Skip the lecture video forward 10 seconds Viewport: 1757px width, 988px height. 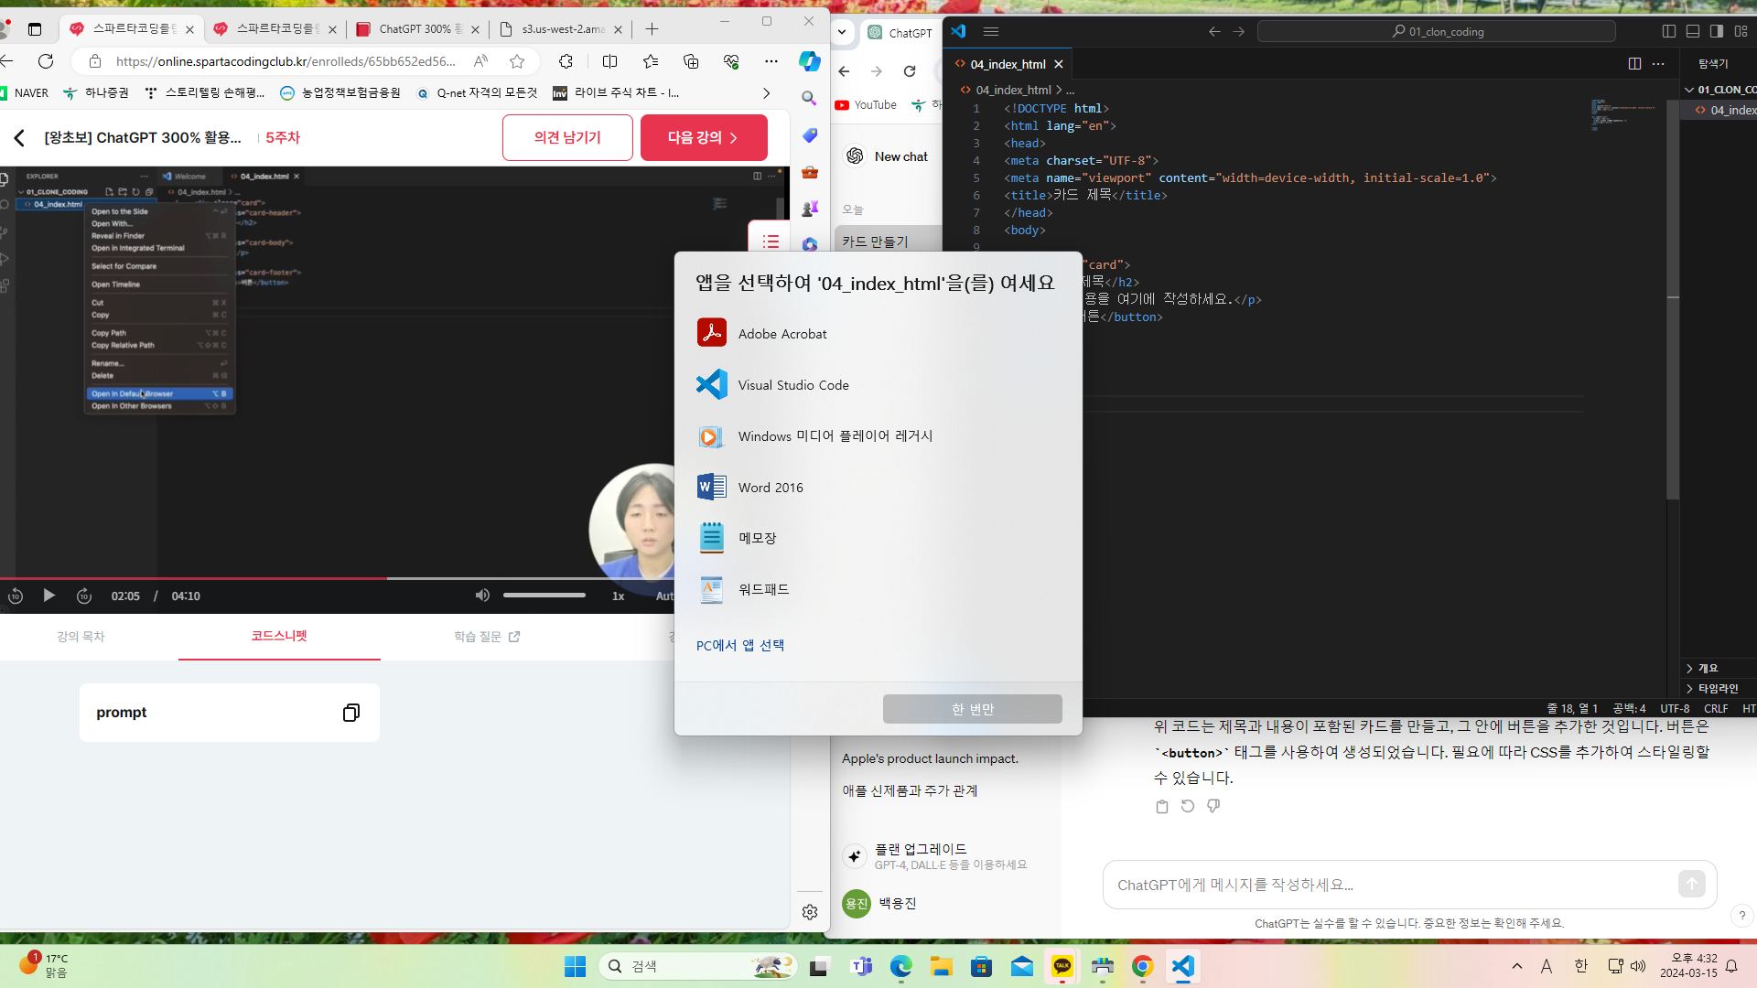tap(84, 596)
